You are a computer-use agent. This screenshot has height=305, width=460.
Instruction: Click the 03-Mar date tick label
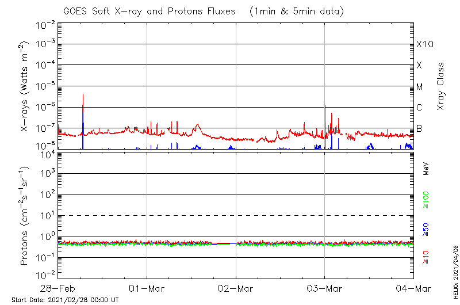click(325, 288)
